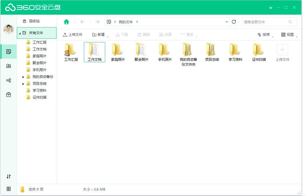Select the contacts/sharing people icon in sidebar
Image resolution: width=306 pixels, height=196 pixels.
pyautogui.click(x=9, y=66)
